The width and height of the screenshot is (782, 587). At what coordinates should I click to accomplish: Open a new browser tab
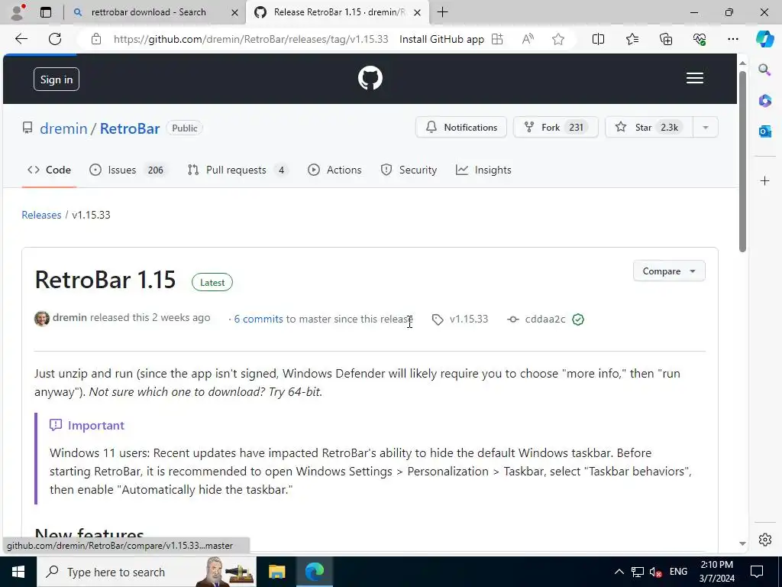(x=442, y=12)
